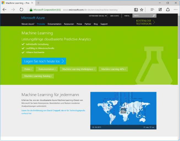This screenshot has width=180, height=141.
Task: Click the green Preise button
Action: (28, 69)
